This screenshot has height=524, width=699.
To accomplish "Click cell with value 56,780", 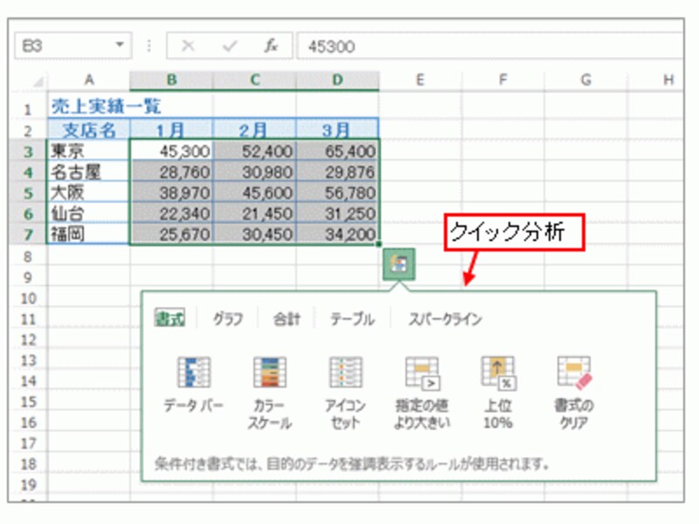I will [337, 192].
